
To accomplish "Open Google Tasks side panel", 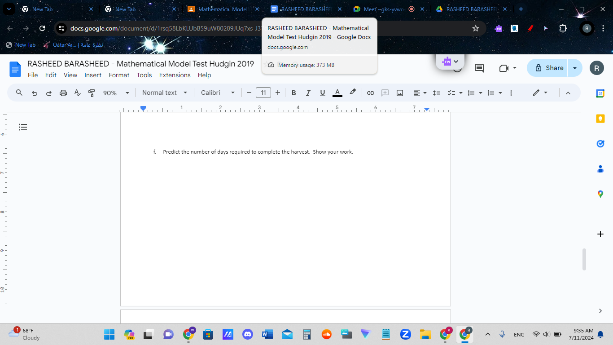I will point(600,144).
